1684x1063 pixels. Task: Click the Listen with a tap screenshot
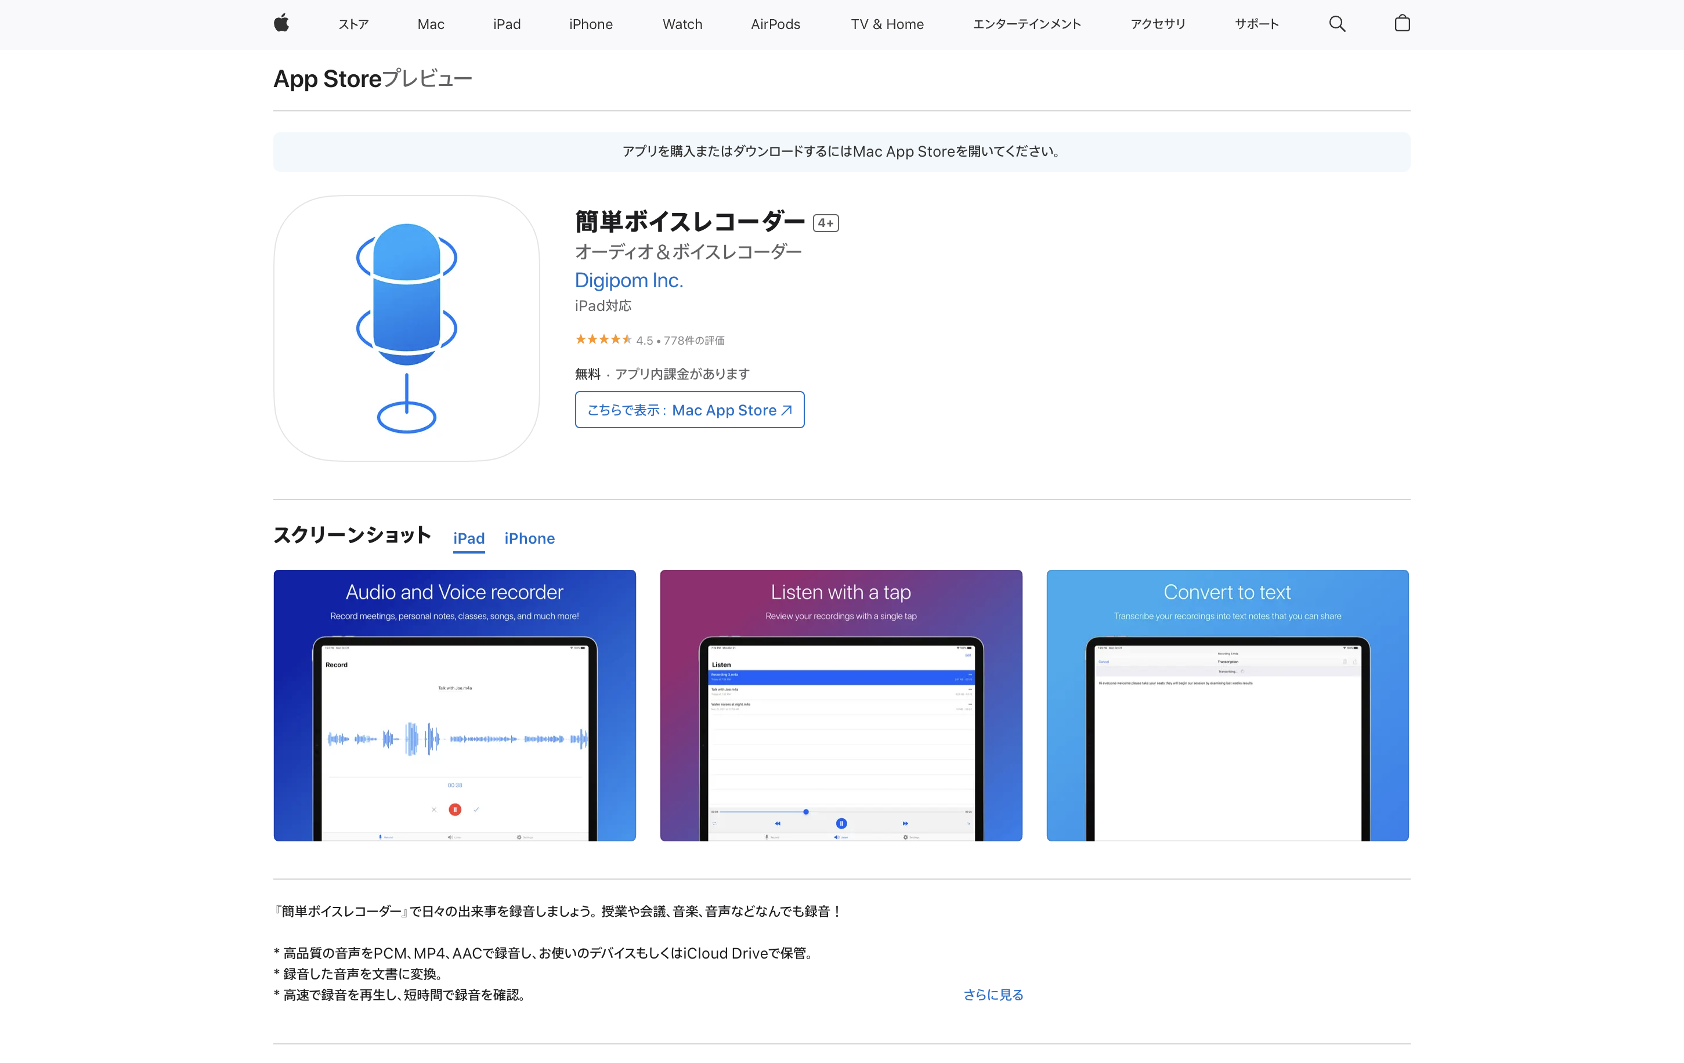pos(841,705)
